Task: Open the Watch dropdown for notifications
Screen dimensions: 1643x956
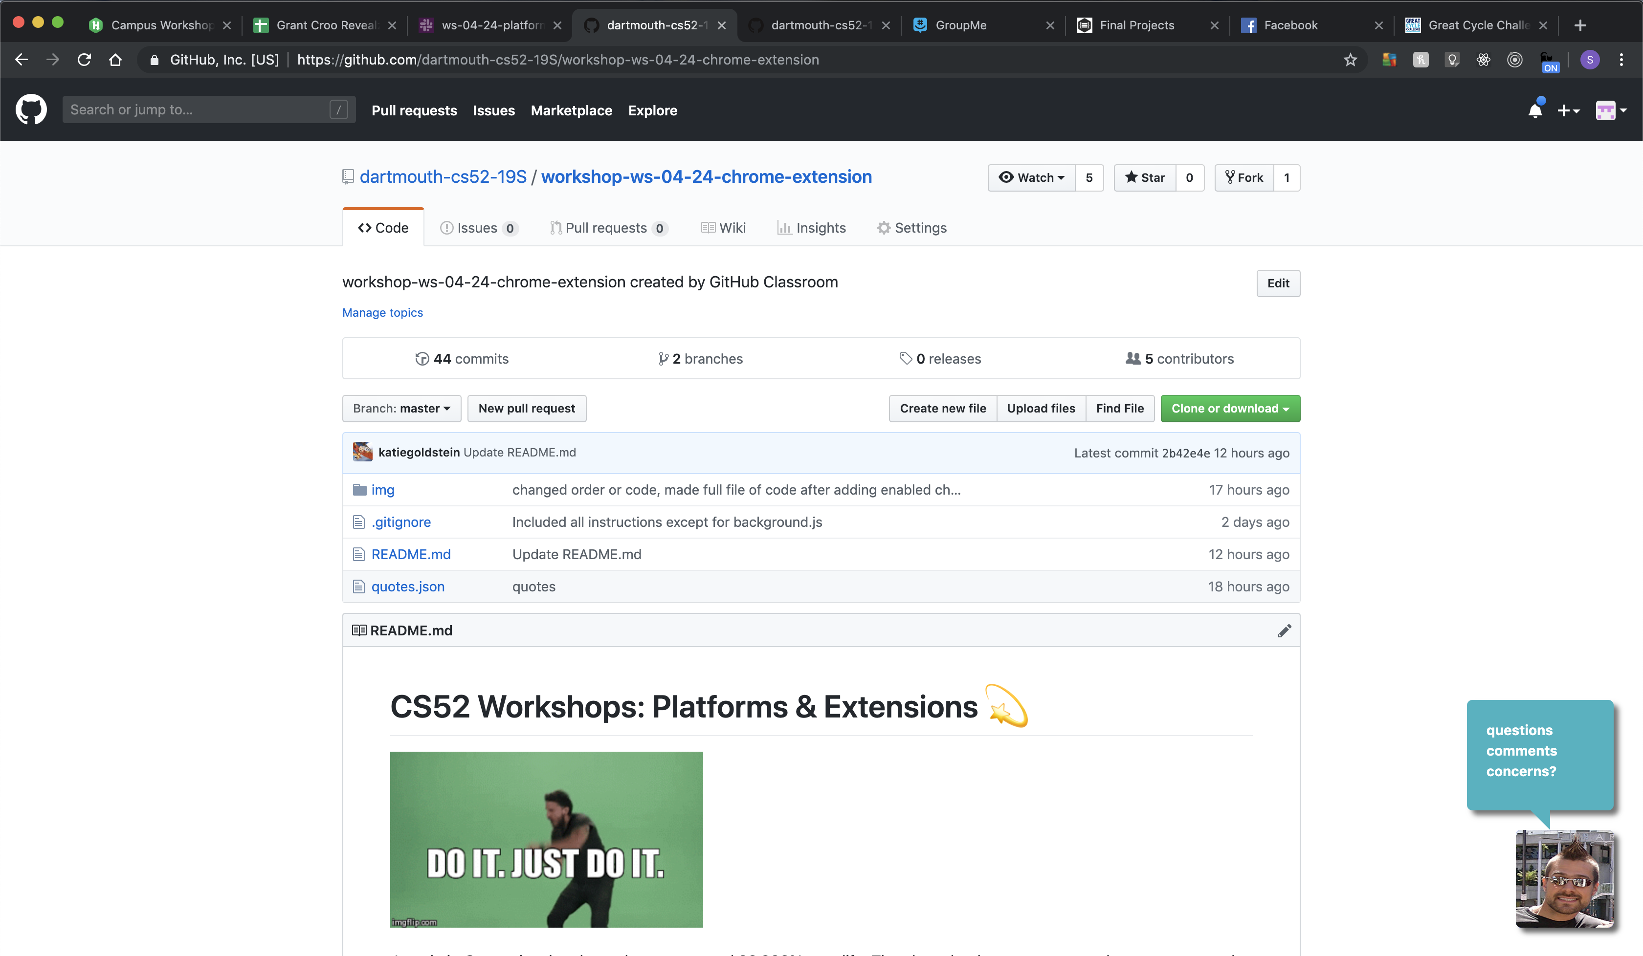Action: (1031, 177)
